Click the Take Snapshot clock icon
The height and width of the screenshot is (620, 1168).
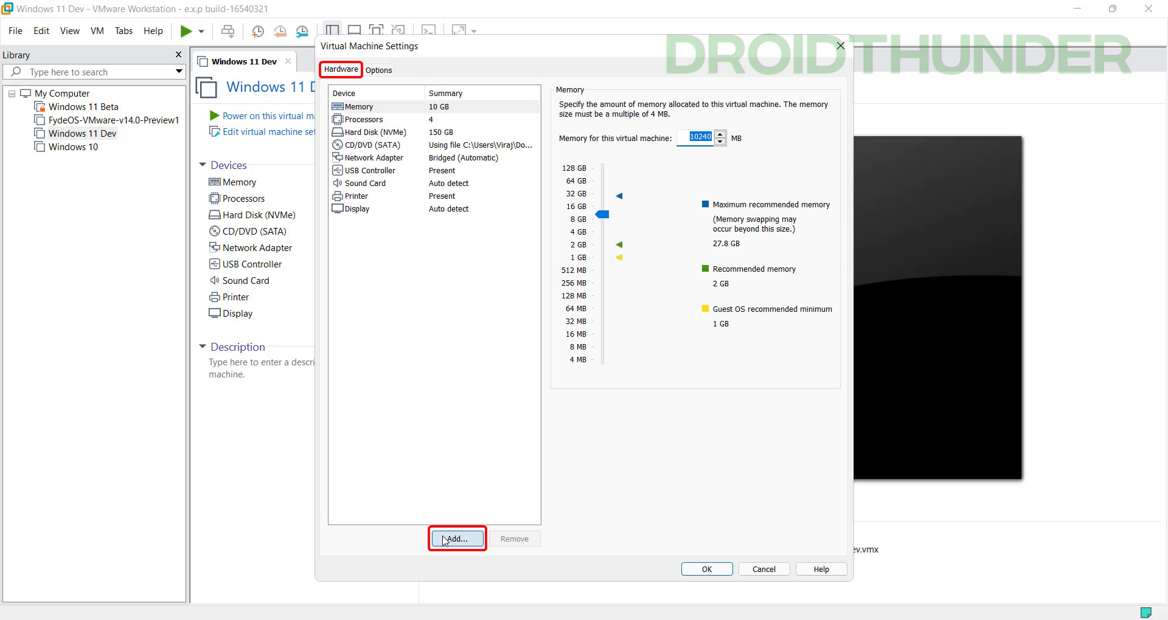coord(258,31)
